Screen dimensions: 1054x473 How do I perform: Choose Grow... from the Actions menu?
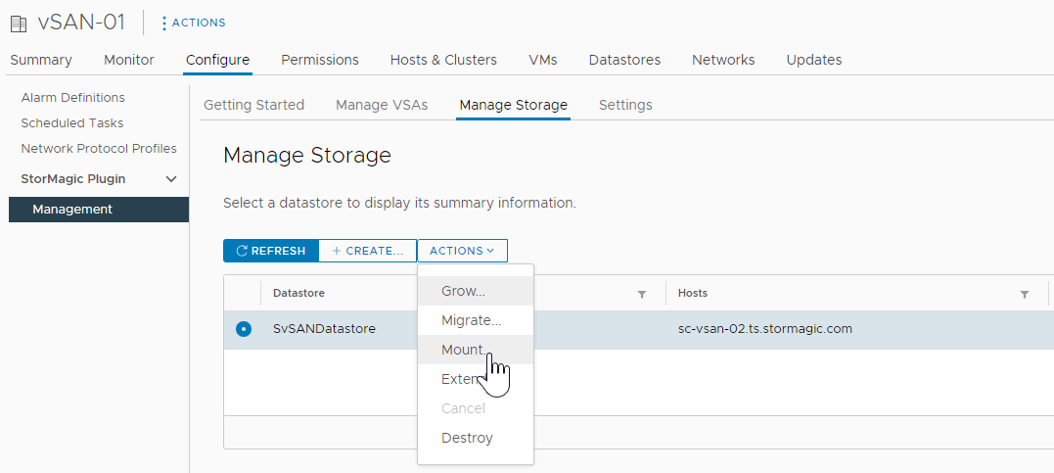(476, 291)
